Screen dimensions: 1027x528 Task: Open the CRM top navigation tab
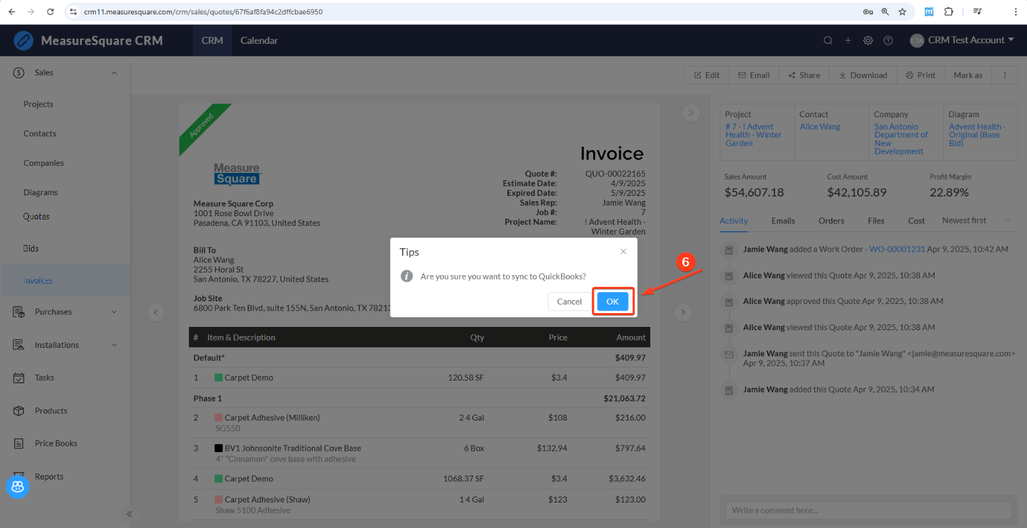(212, 41)
